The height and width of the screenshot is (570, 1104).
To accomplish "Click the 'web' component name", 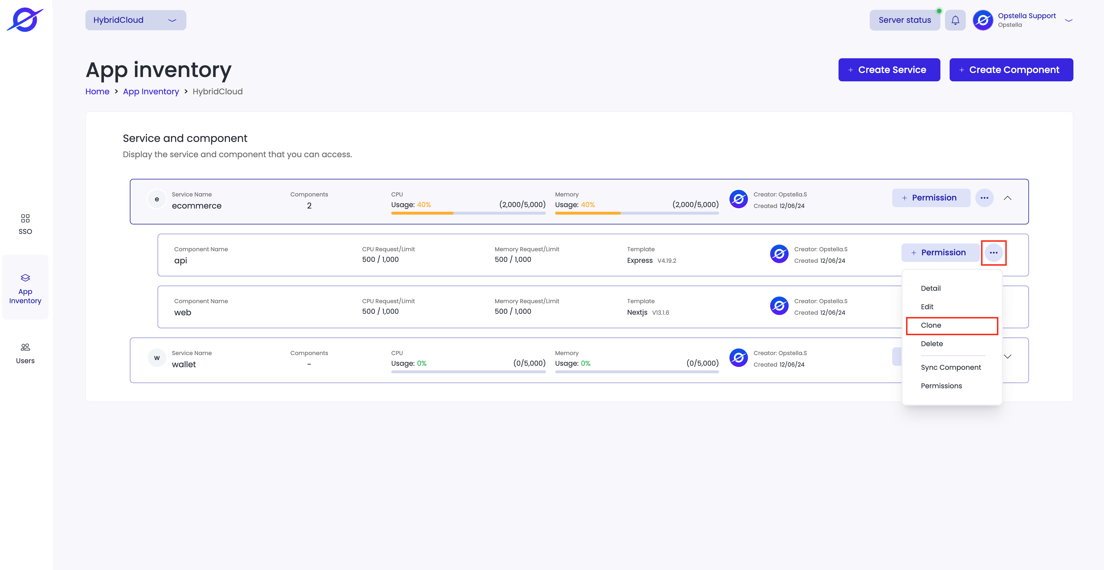I will point(183,312).
